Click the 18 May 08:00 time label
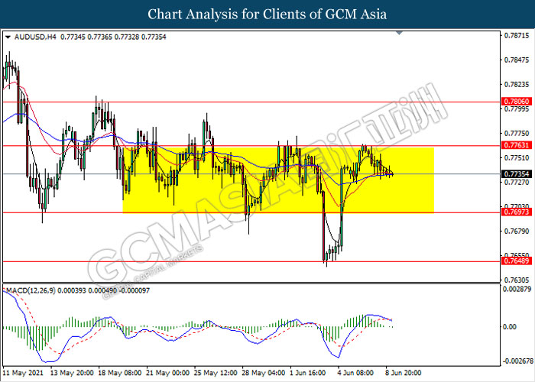535x382 pixels. pyautogui.click(x=120, y=373)
